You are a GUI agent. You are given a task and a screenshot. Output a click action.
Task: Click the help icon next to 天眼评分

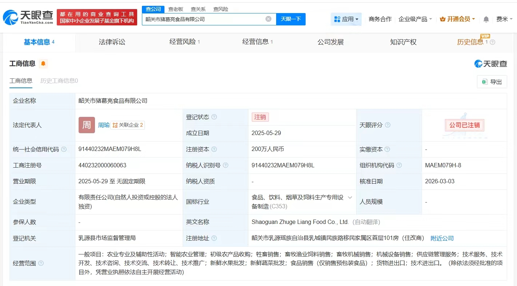(x=387, y=125)
